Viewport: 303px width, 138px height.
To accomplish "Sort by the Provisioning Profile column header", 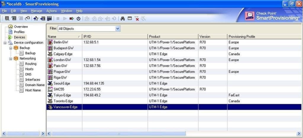I will [264, 37].
